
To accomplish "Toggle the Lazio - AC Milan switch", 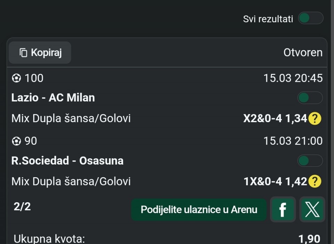I will point(310,98).
